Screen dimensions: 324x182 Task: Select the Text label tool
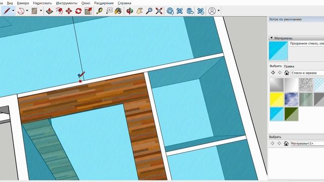[x=109, y=11]
